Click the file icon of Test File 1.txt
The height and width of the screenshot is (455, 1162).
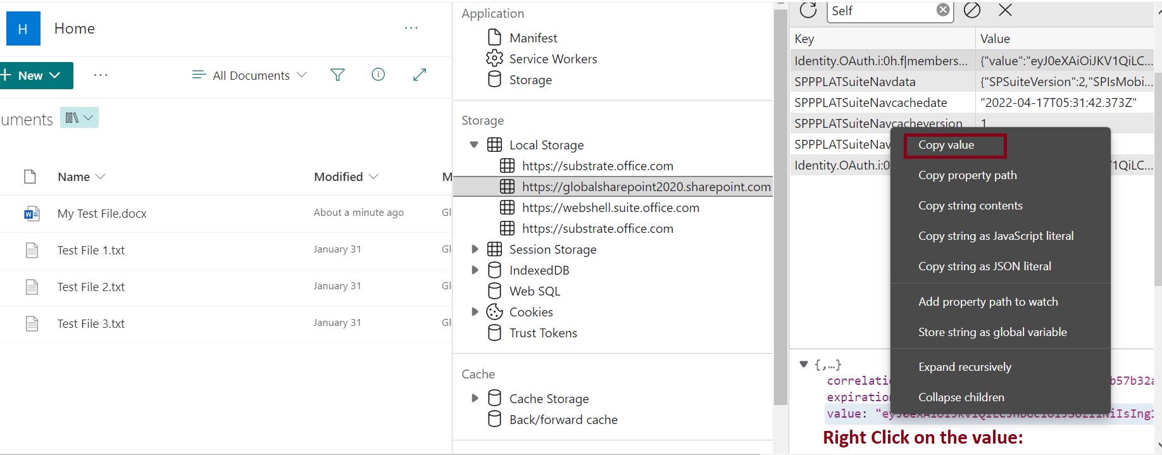point(32,250)
